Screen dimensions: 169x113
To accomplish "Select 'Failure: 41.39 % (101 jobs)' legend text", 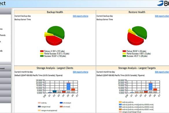I will coord(55,51).
